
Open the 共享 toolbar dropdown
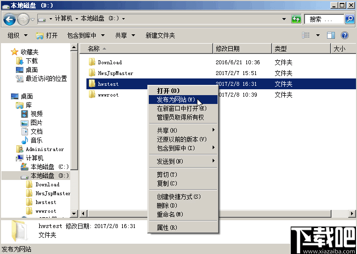125,35
